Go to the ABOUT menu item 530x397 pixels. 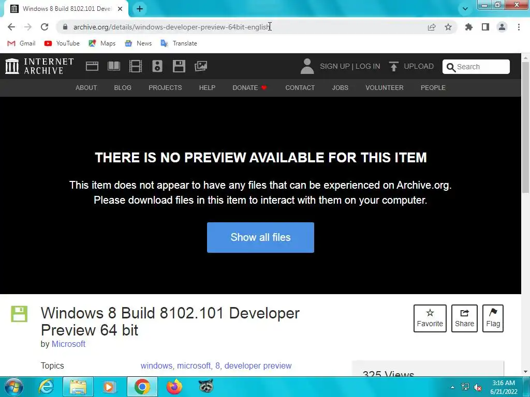(86, 88)
